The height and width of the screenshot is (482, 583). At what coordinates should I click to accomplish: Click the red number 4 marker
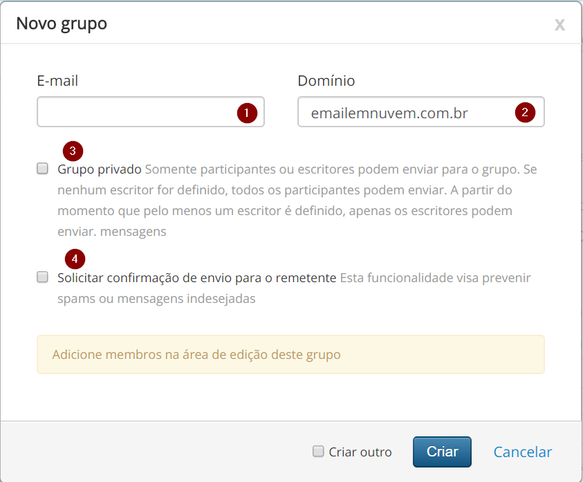75,259
